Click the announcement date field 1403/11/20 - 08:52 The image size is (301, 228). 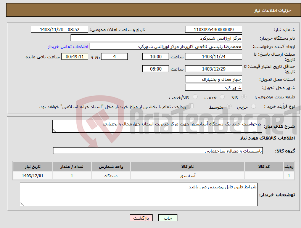59,30
